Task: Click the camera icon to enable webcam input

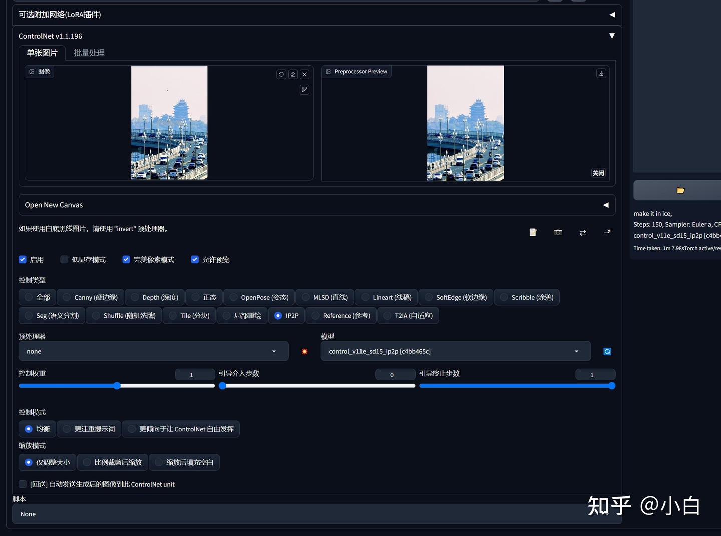Action: (558, 232)
